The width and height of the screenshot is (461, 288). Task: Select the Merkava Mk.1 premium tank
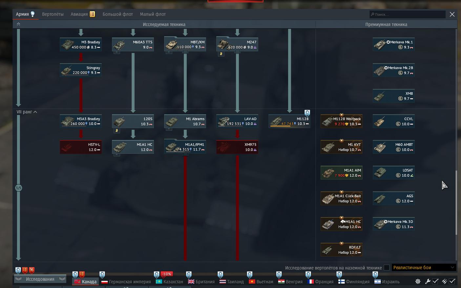[x=393, y=45]
